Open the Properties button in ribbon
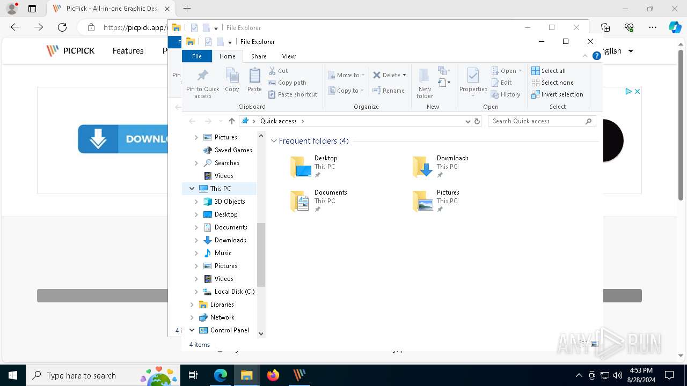 click(x=473, y=84)
